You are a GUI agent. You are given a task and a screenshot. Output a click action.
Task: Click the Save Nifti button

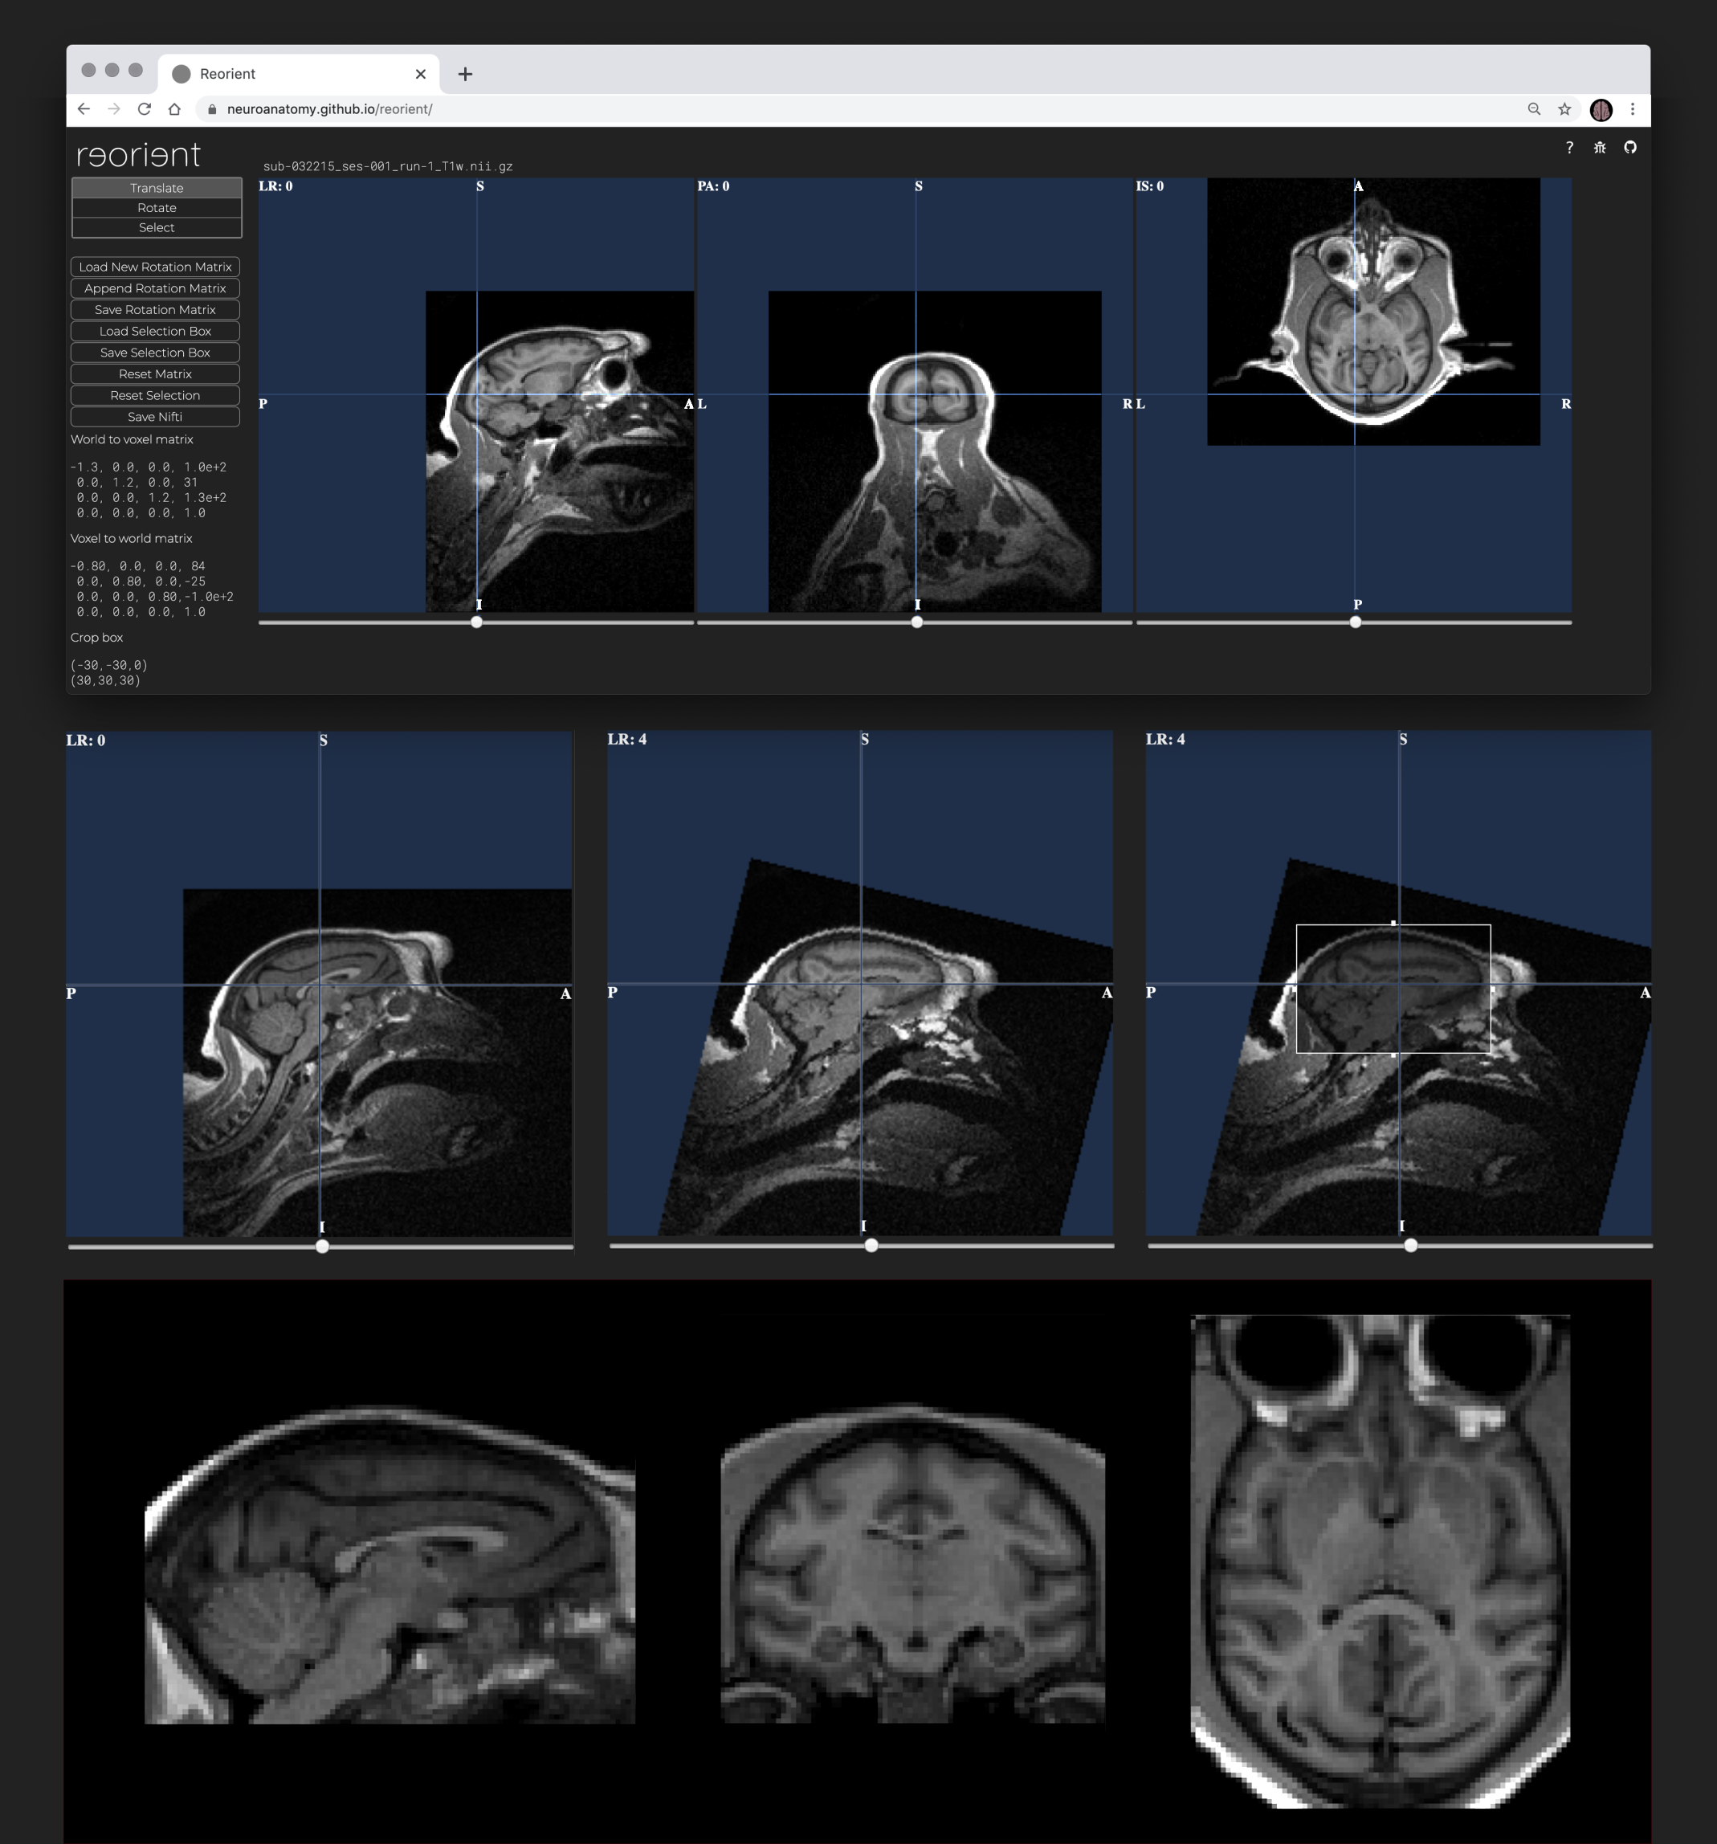coord(155,418)
